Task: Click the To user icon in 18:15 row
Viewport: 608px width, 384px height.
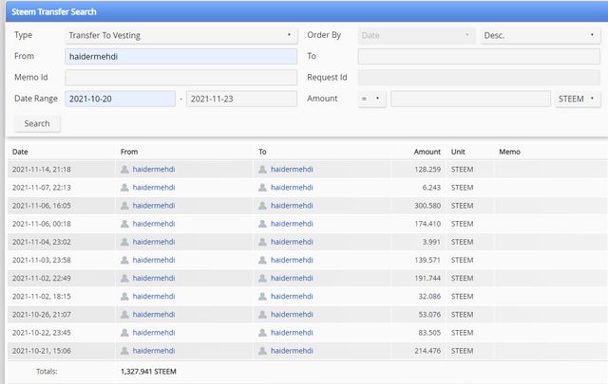Action: pyautogui.click(x=262, y=296)
